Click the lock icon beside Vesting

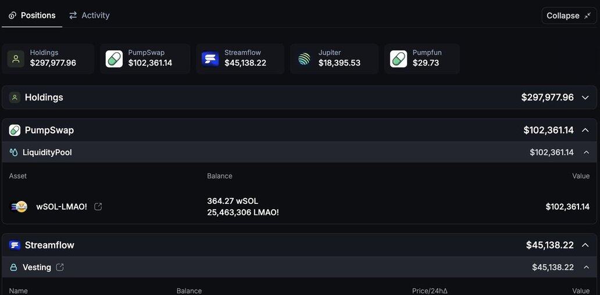coord(13,267)
